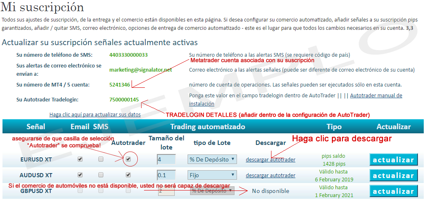Click the Email column header
The height and width of the screenshot is (200, 425).
[x=80, y=127]
